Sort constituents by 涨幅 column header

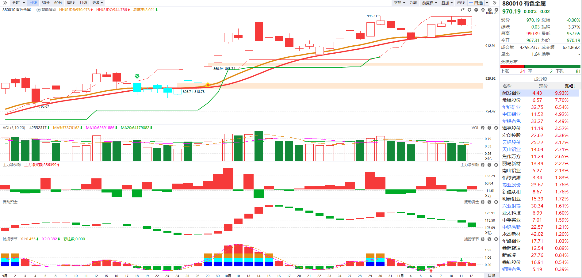570,86
